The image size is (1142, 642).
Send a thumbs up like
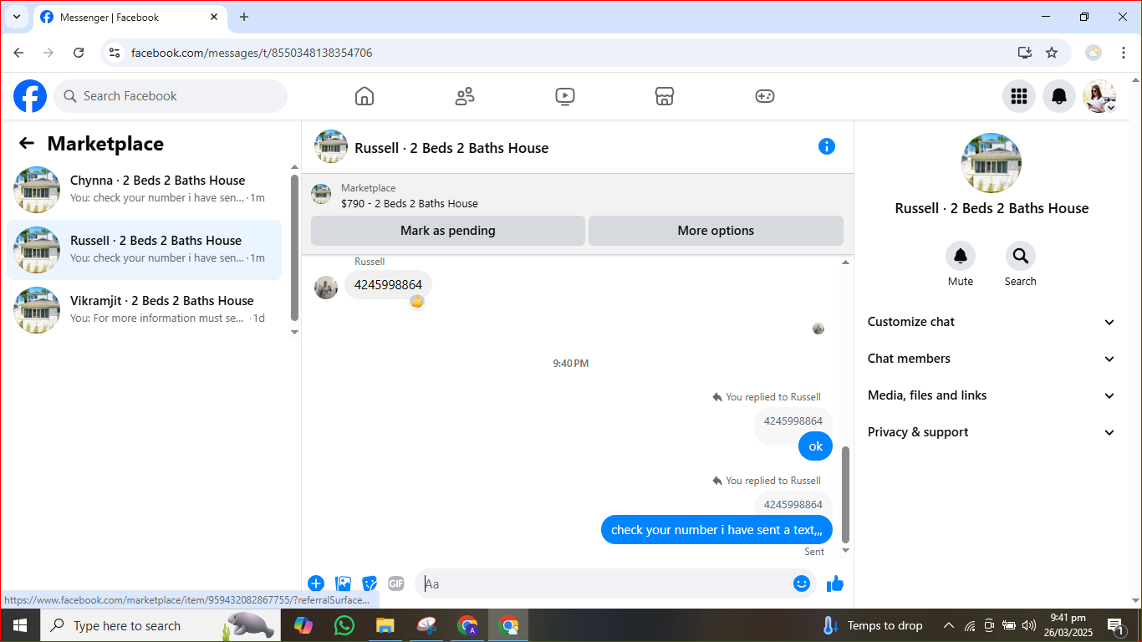click(835, 583)
